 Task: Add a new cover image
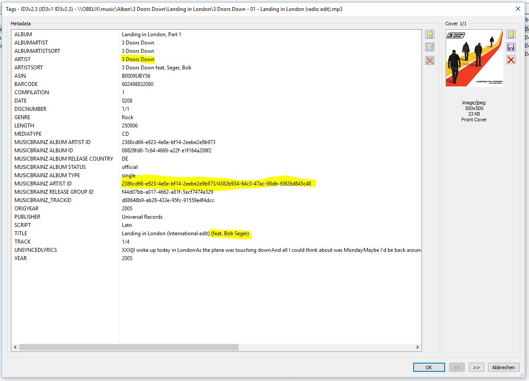pyautogui.click(x=511, y=34)
